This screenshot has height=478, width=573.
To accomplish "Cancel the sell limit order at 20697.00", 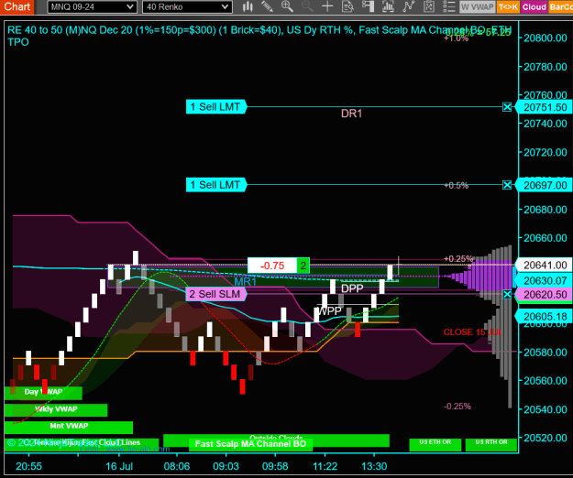I will 507,185.
